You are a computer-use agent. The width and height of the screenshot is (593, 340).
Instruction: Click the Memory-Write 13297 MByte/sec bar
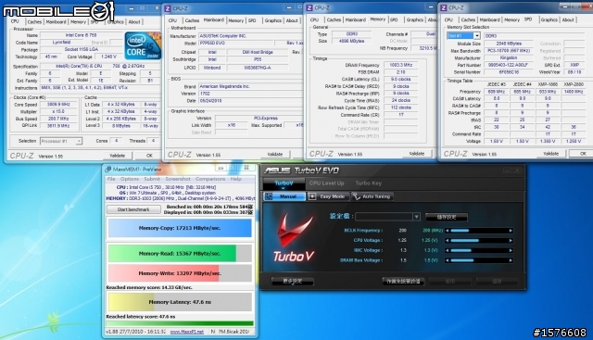[x=180, y=273]
